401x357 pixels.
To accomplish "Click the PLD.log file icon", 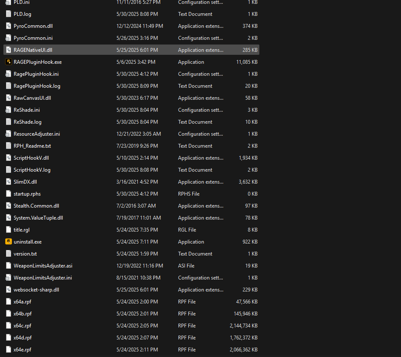I will point(9,14).
